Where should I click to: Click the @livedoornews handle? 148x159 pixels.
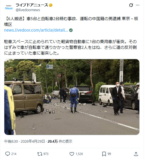pyautogui.click(x=28, y=10)
